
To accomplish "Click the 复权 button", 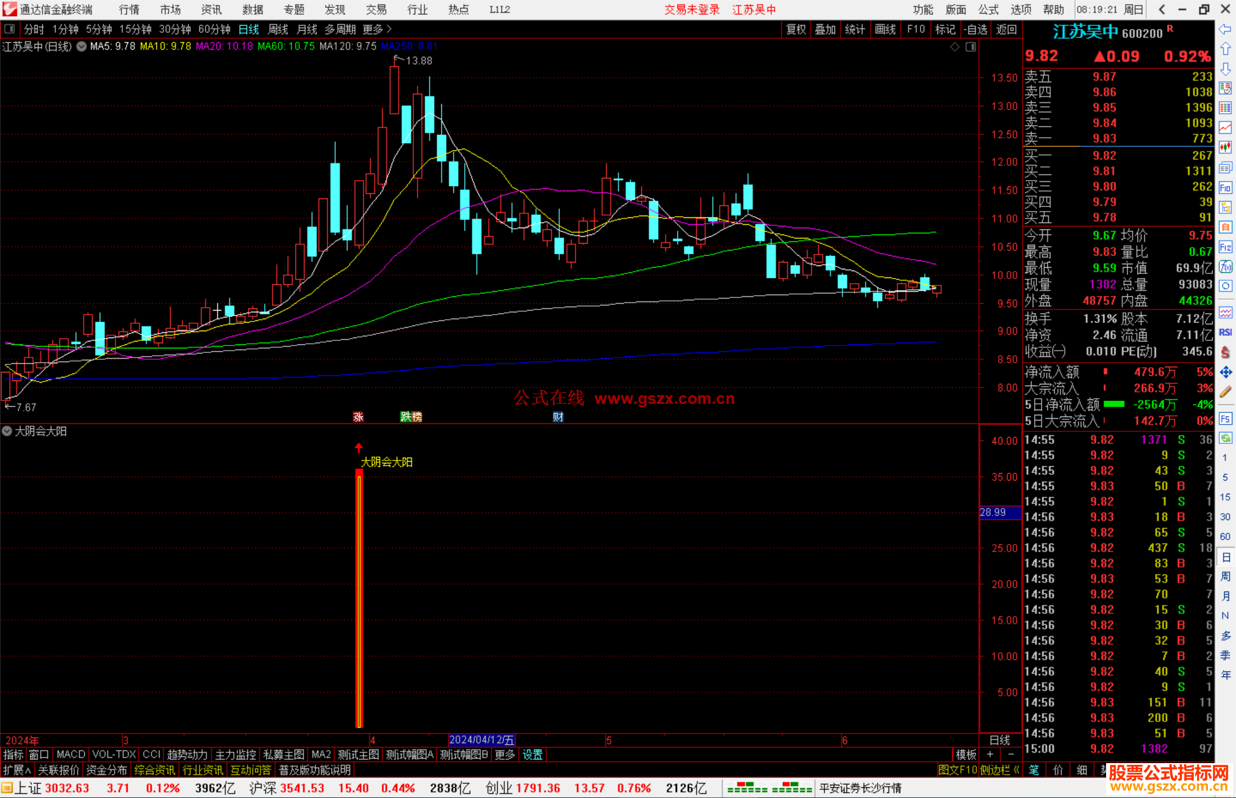I will (795, 29).
